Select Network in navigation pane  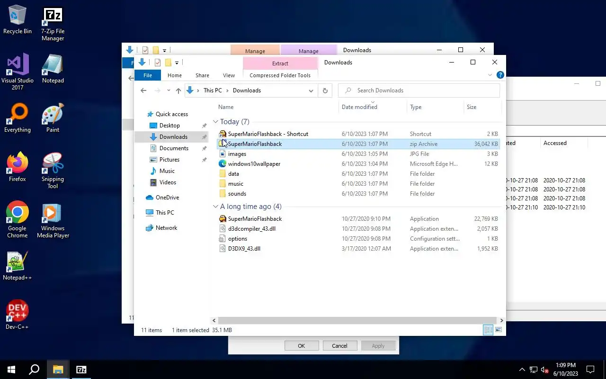click(x=166, y=228)
